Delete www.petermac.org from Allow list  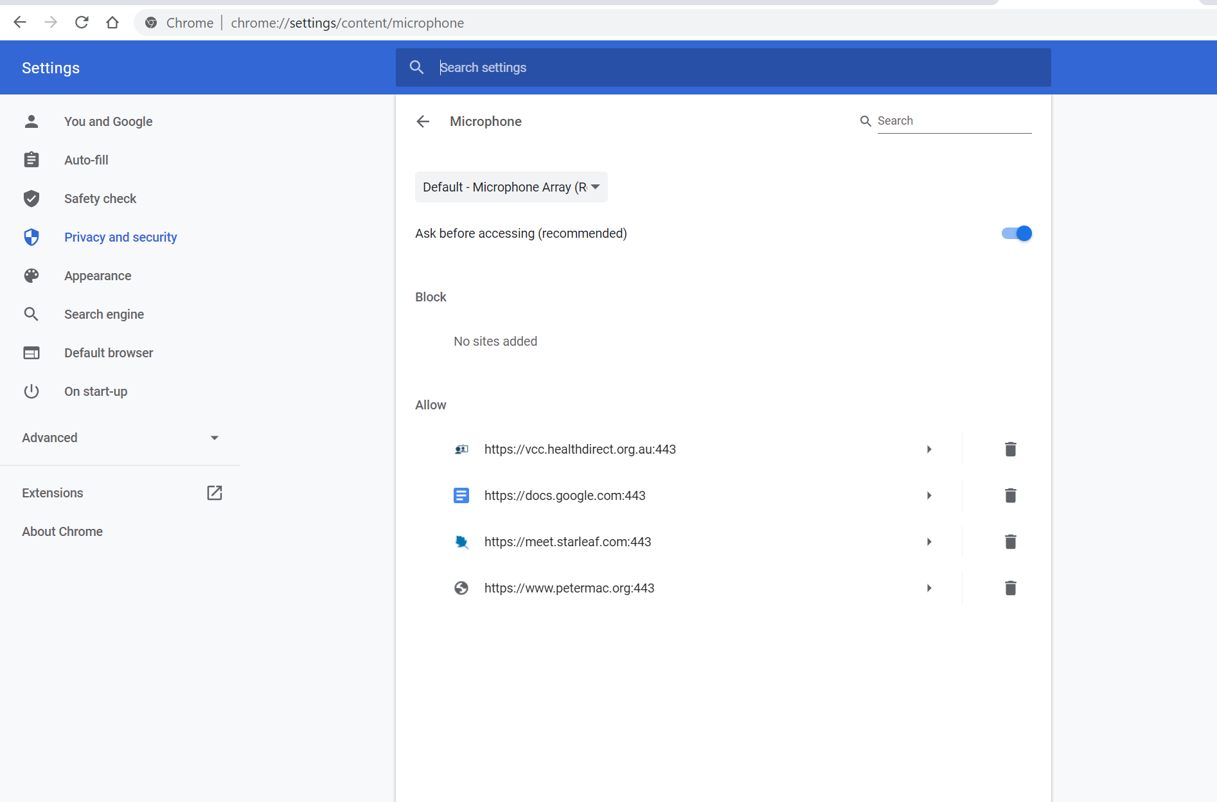[x=1010, y=588]
